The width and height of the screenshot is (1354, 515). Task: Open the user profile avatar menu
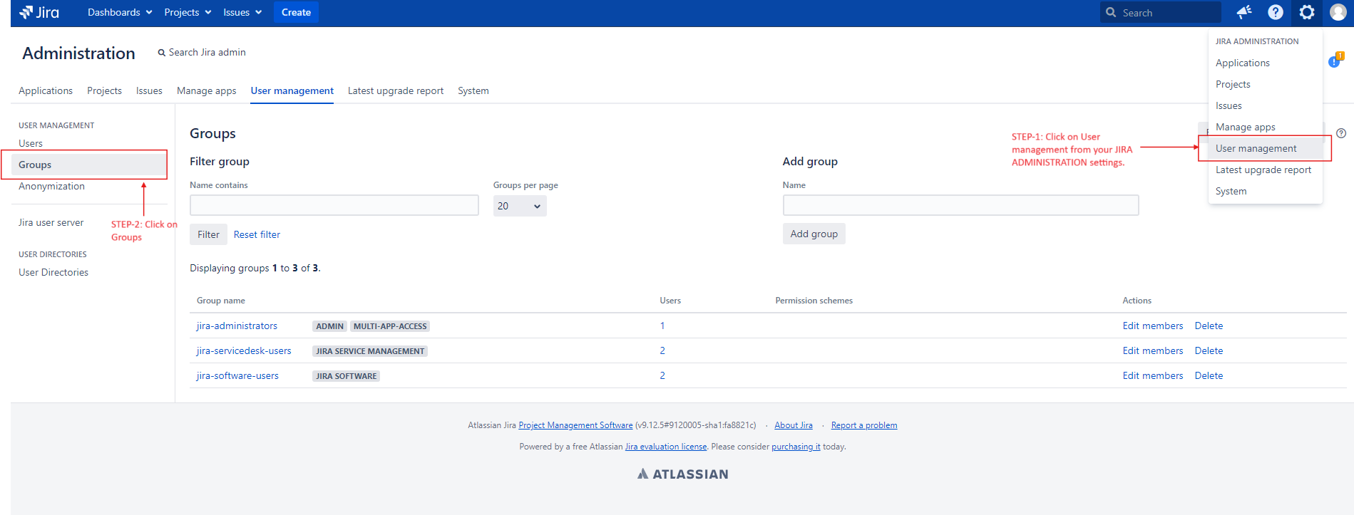pyautogui.click(x=1338, y=12)
